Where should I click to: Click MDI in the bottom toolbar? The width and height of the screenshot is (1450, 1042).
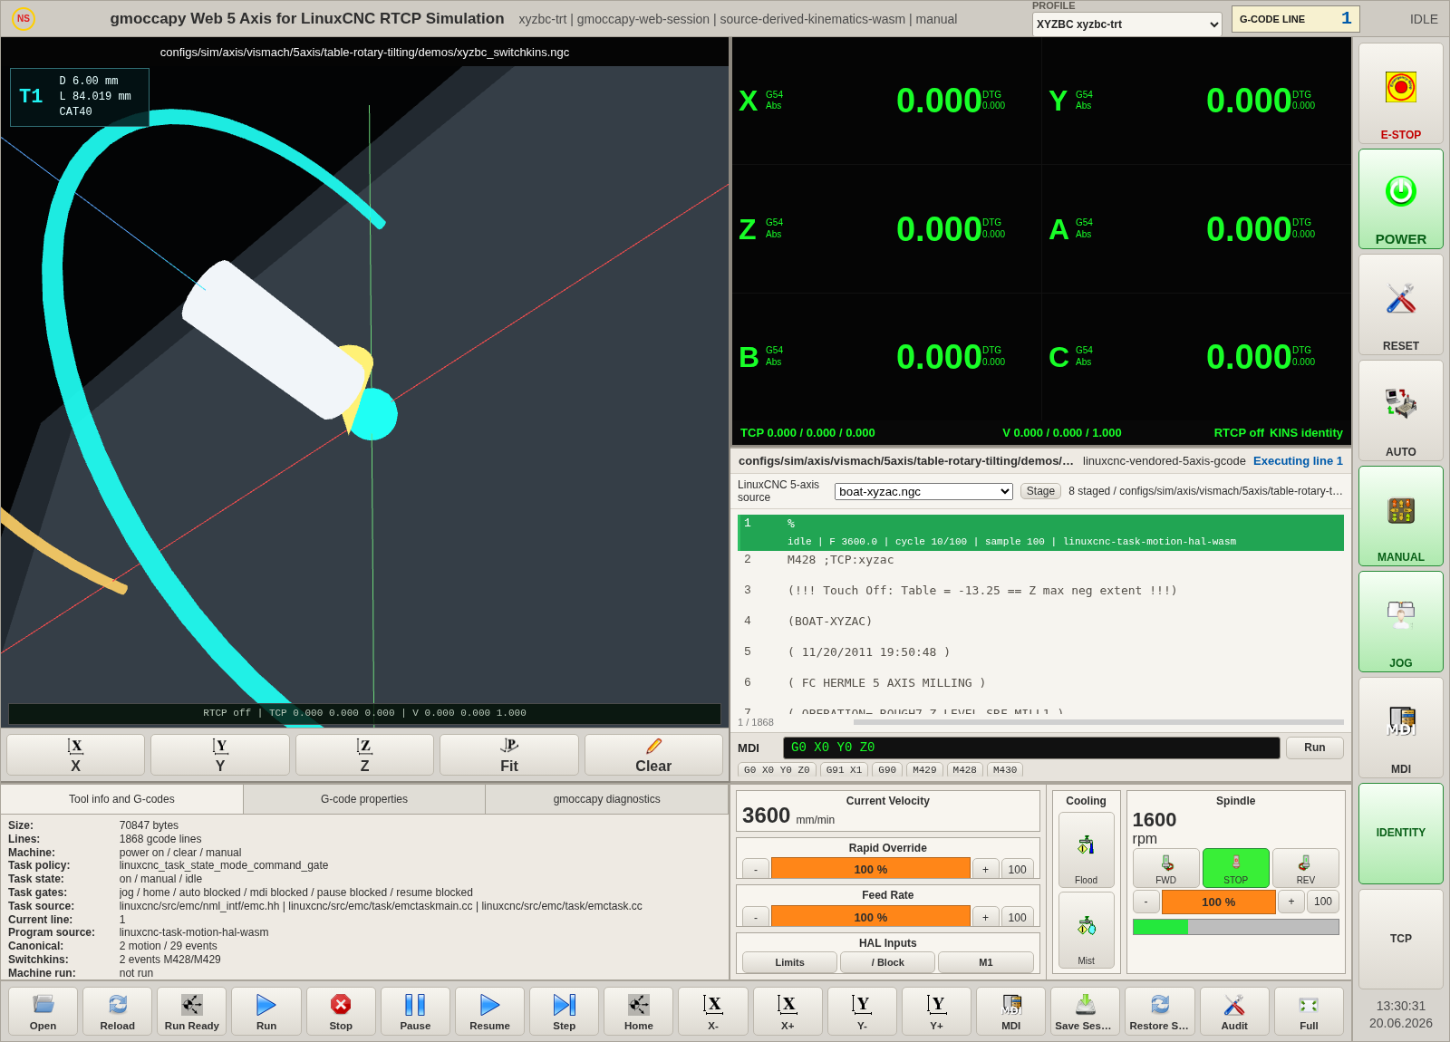(1010, 1011)
